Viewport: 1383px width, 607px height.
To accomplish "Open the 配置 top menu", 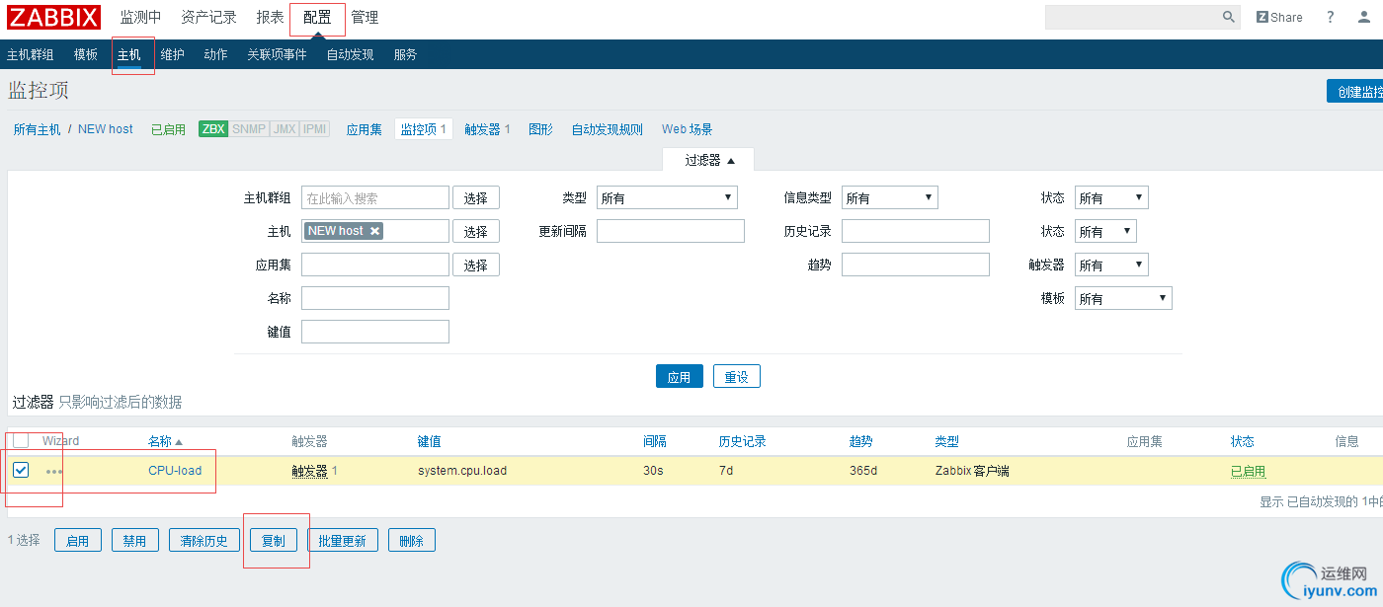I will click(x=317, y=18).
